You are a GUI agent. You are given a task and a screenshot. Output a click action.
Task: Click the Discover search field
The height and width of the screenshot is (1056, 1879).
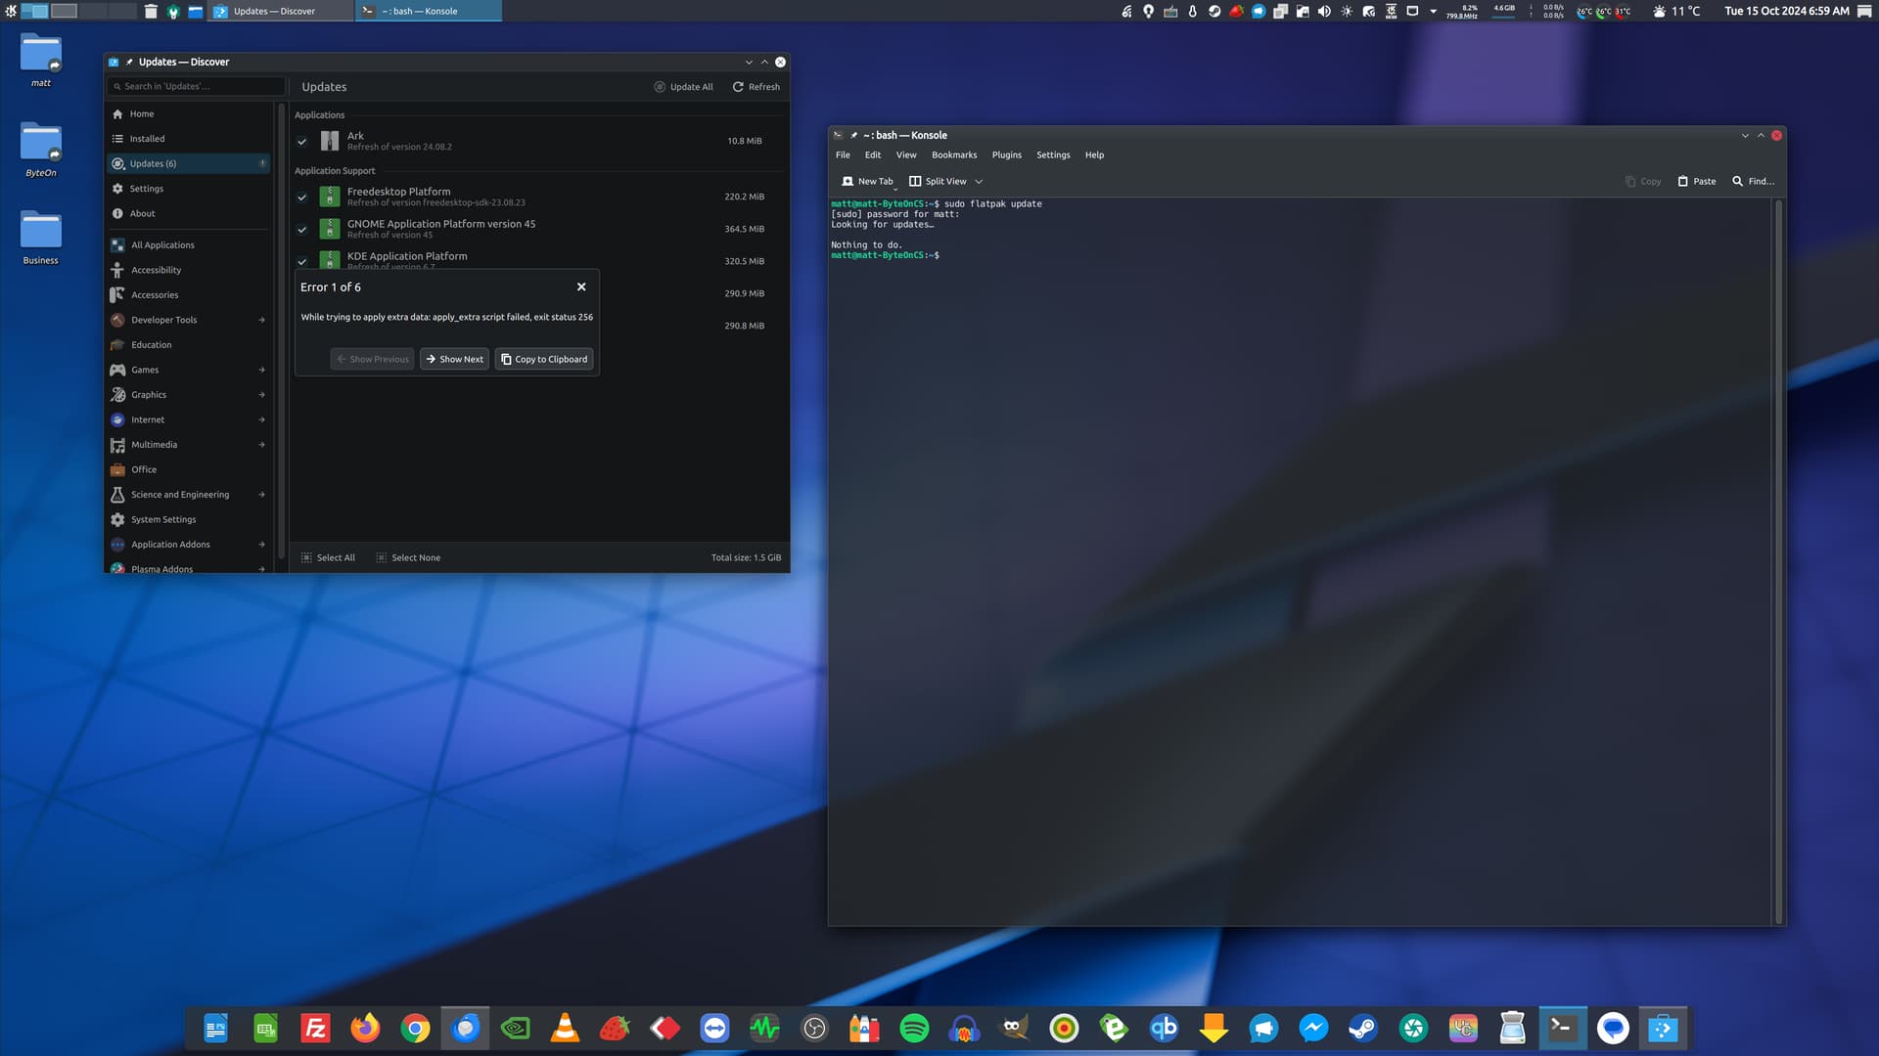(196, 86)
